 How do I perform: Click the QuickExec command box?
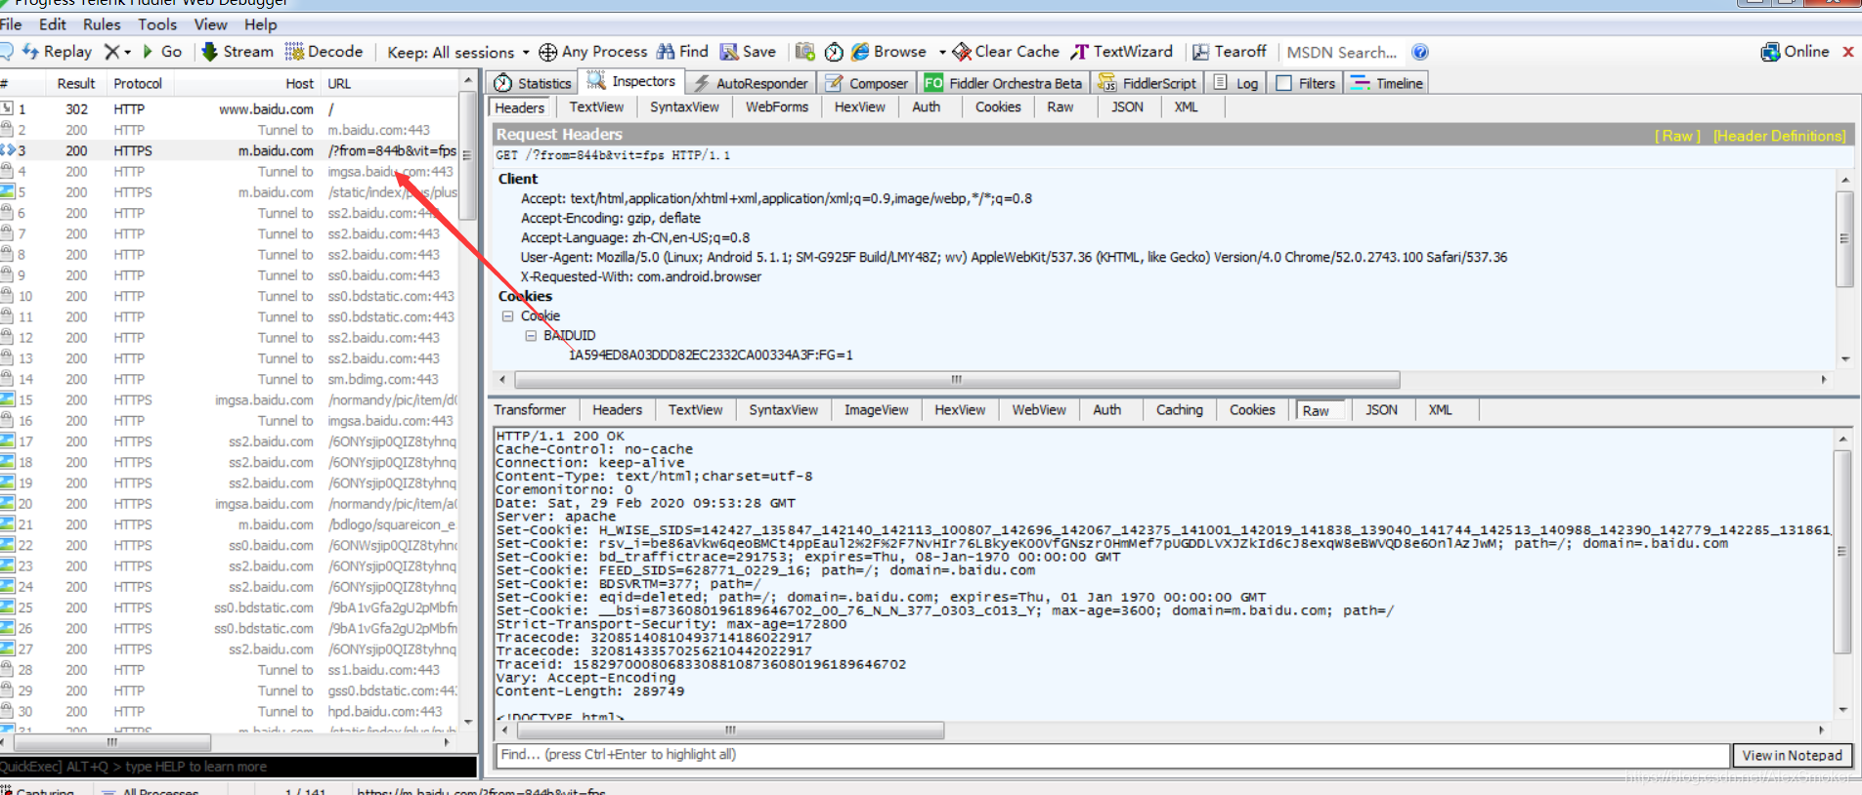click(x=238, y=767)
